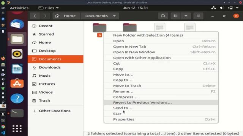
Task: Click the host Chrome icon in left strip
Action: [x=3, y=127]
